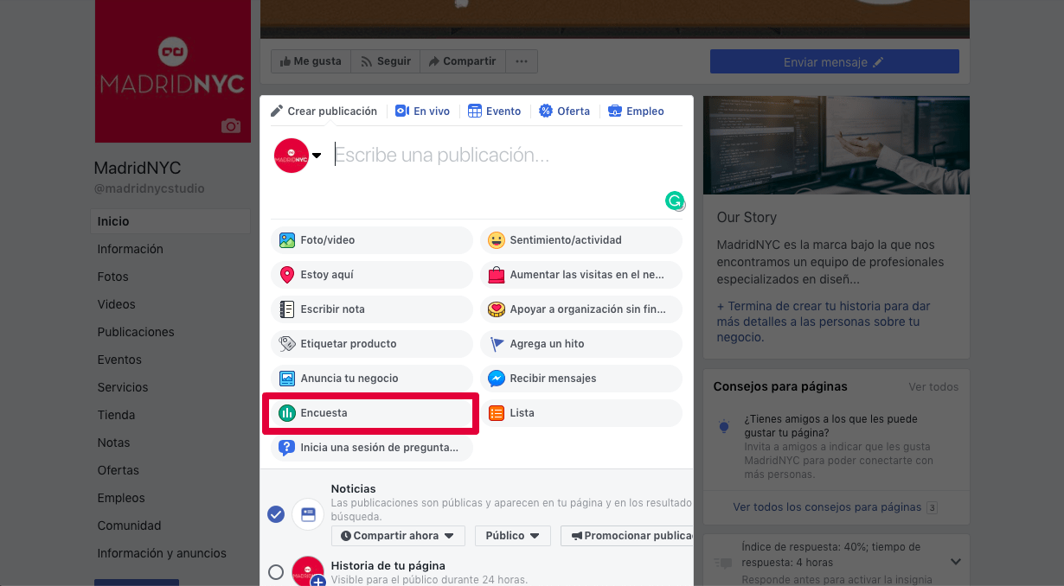1064x586 pixels.
Task: Open the Evento tab
Action: click(495, 111)
